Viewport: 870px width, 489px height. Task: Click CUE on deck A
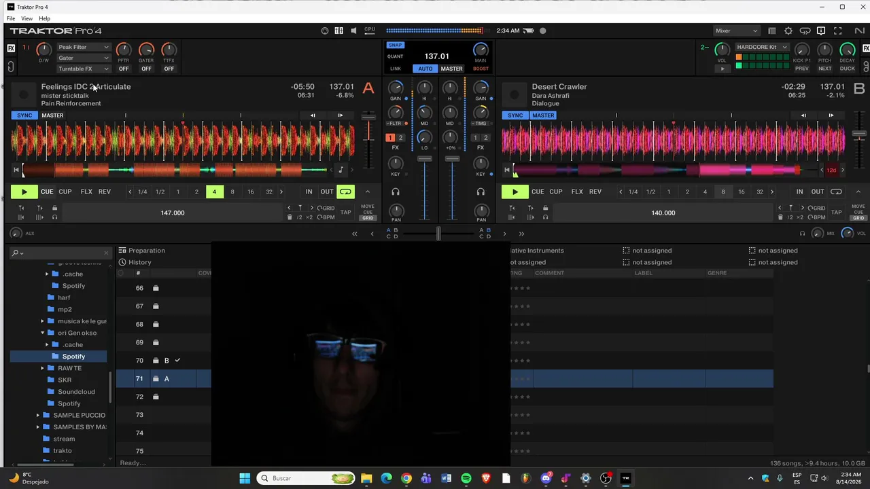[x=47, y=192]
